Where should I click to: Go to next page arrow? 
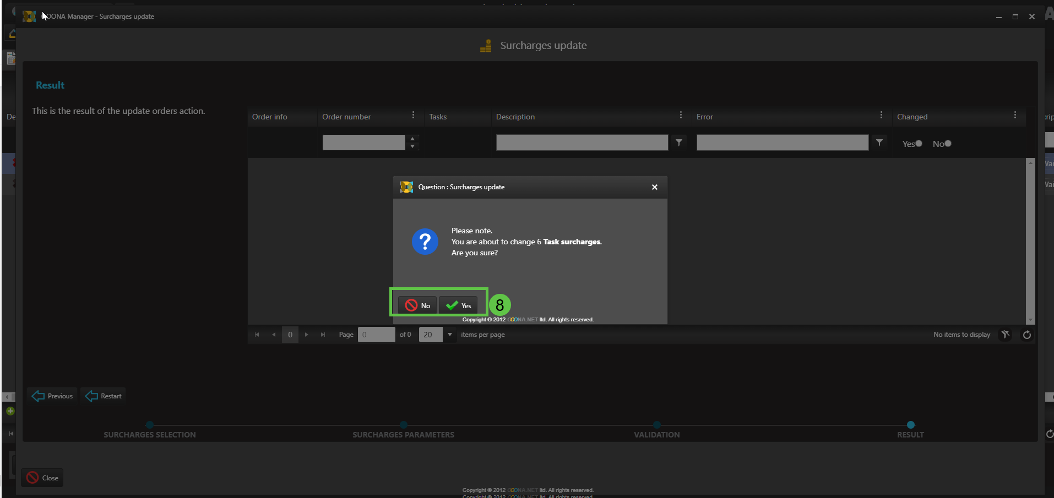307,335
